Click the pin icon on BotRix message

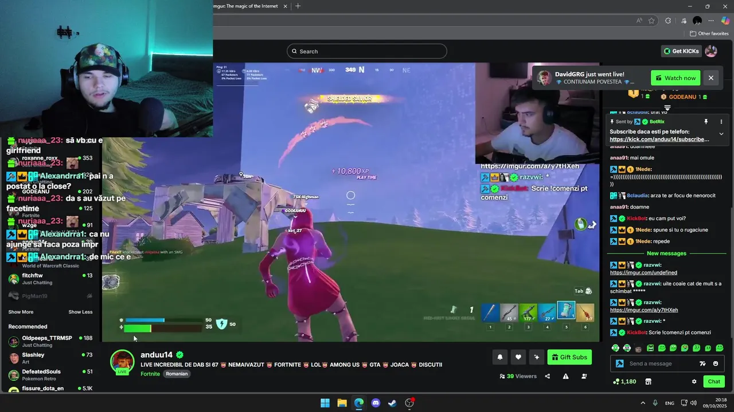pos(706,122)
